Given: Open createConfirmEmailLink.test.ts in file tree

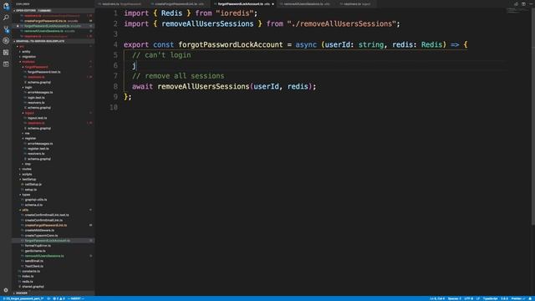Looking at the screenshot, I should pyautogui.click(x=47, y=215).
